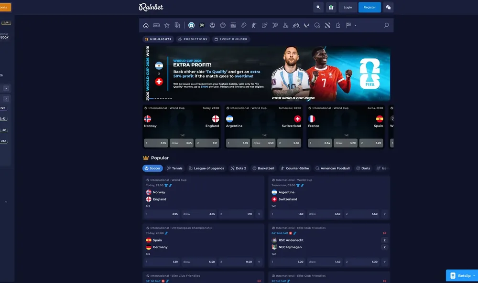Viewport: 478px width, 283px height.
Task: Select the Counter-Strike soldier icon in sports bar
Action: point(254,25)
